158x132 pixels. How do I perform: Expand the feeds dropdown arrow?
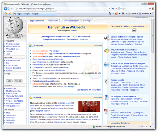(119, 14)
